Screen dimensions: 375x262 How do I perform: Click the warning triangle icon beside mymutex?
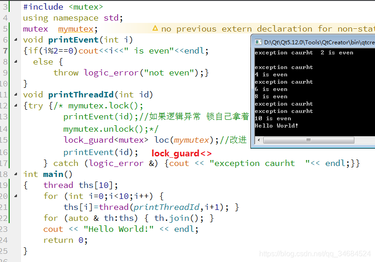(x=155, y=28)
